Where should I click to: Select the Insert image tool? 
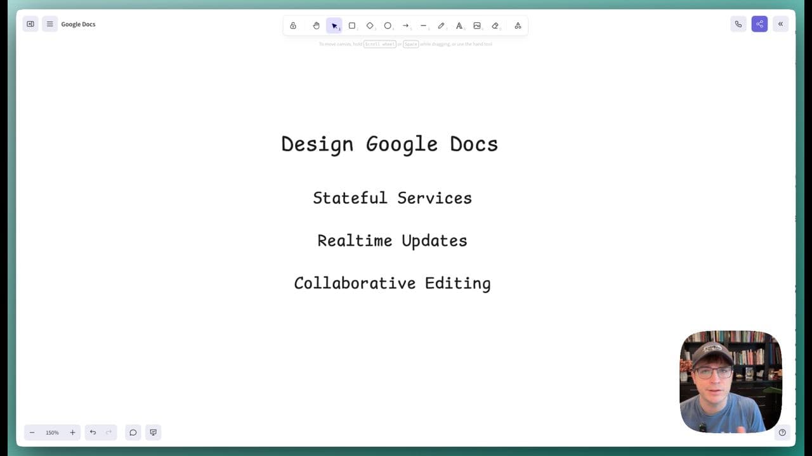coord(477,25)
